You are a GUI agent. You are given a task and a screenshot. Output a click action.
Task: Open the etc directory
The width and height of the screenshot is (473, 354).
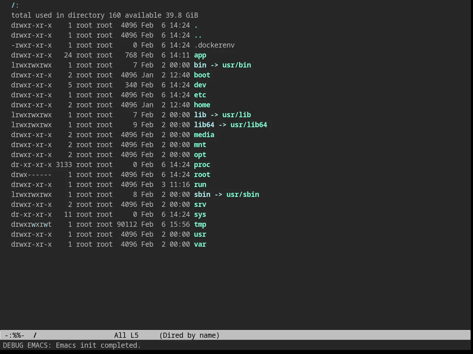200,95
